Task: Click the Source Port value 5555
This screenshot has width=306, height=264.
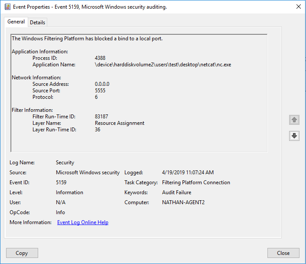Action: [100, 91]
